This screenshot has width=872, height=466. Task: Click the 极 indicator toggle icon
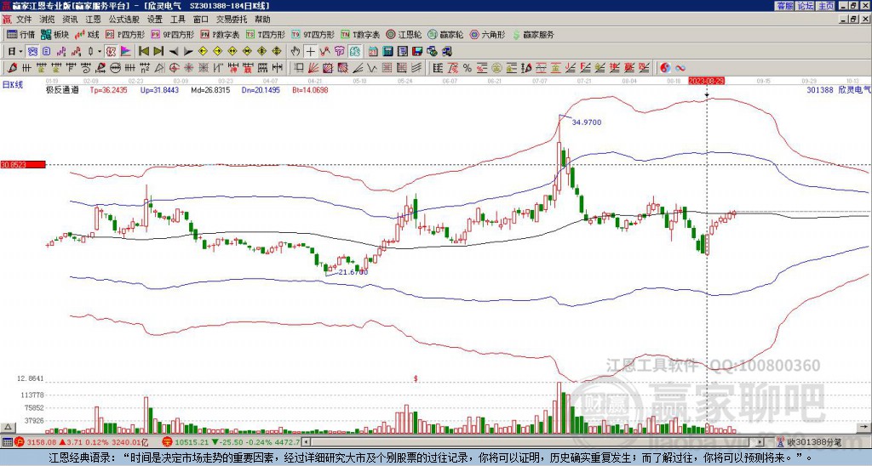(x=112, y=52)
